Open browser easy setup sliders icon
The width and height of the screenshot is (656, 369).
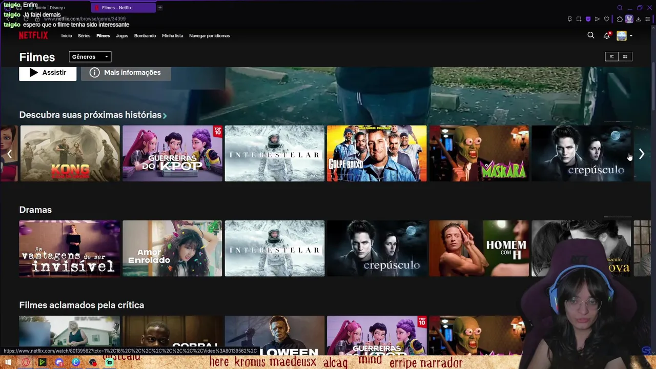click(x=647, y=19)
